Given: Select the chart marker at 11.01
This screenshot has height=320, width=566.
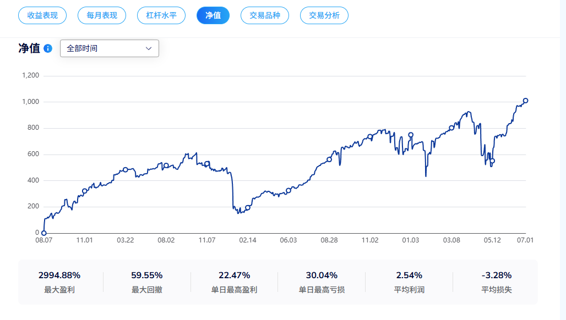Looking at the screenshot, I should click(84, 191).
